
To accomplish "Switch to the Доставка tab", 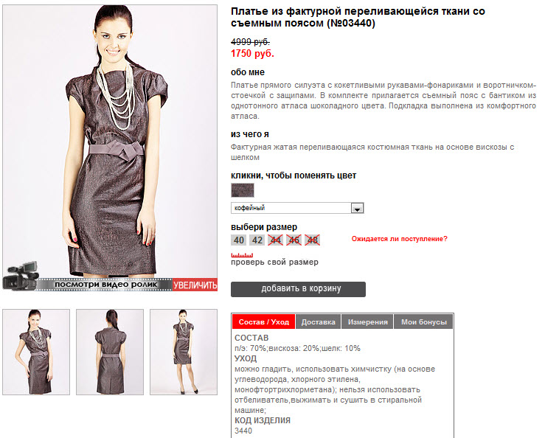I will 318,322.
